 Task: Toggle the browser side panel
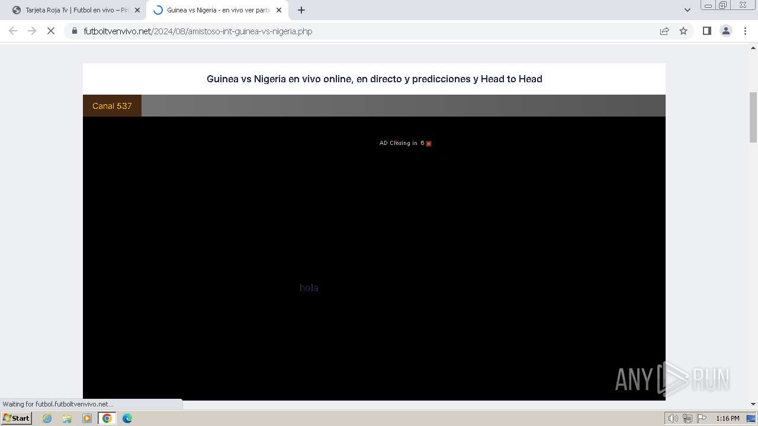tap(706, 31)
